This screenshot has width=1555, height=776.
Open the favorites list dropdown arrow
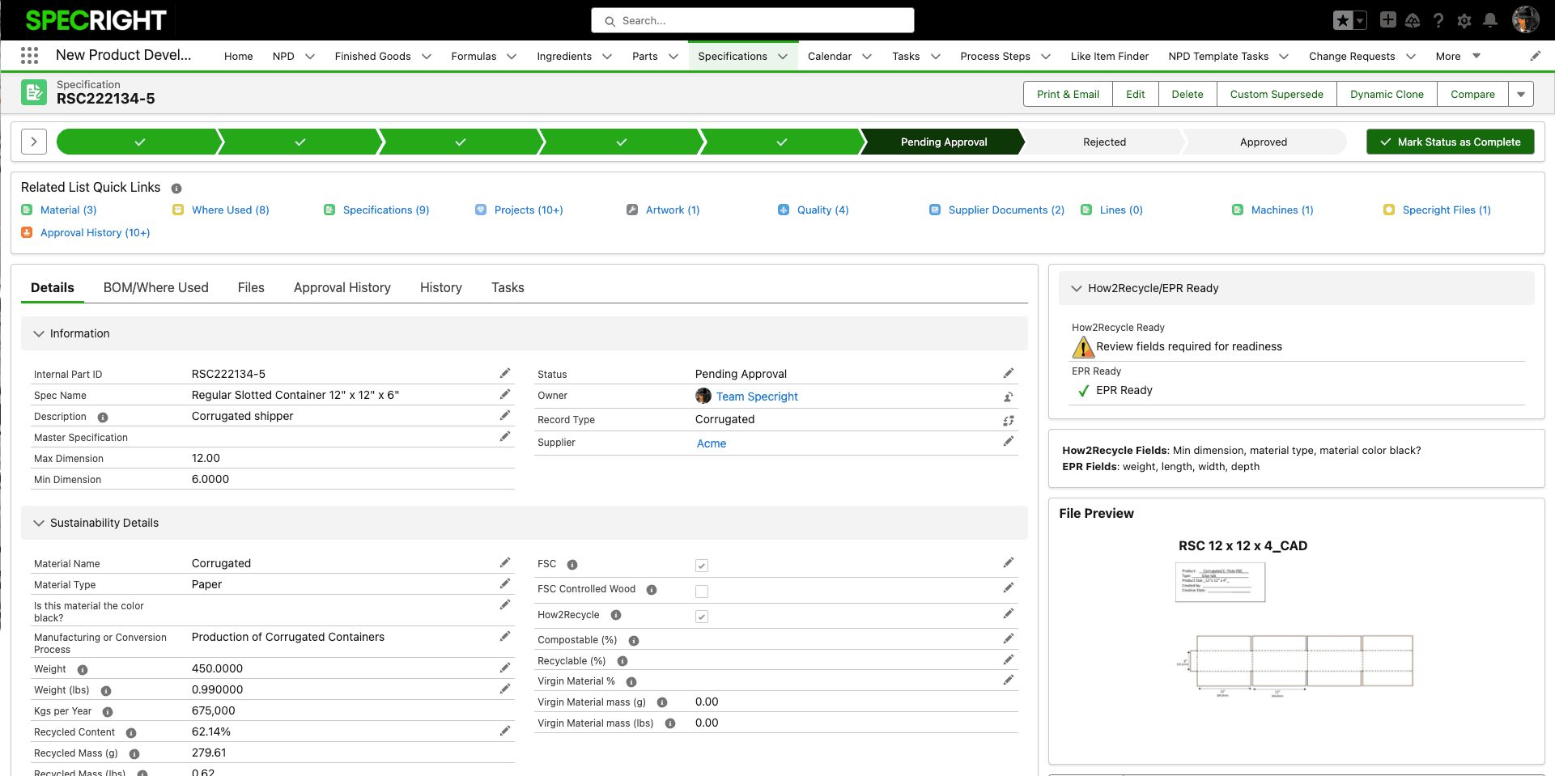point(1361,20)
